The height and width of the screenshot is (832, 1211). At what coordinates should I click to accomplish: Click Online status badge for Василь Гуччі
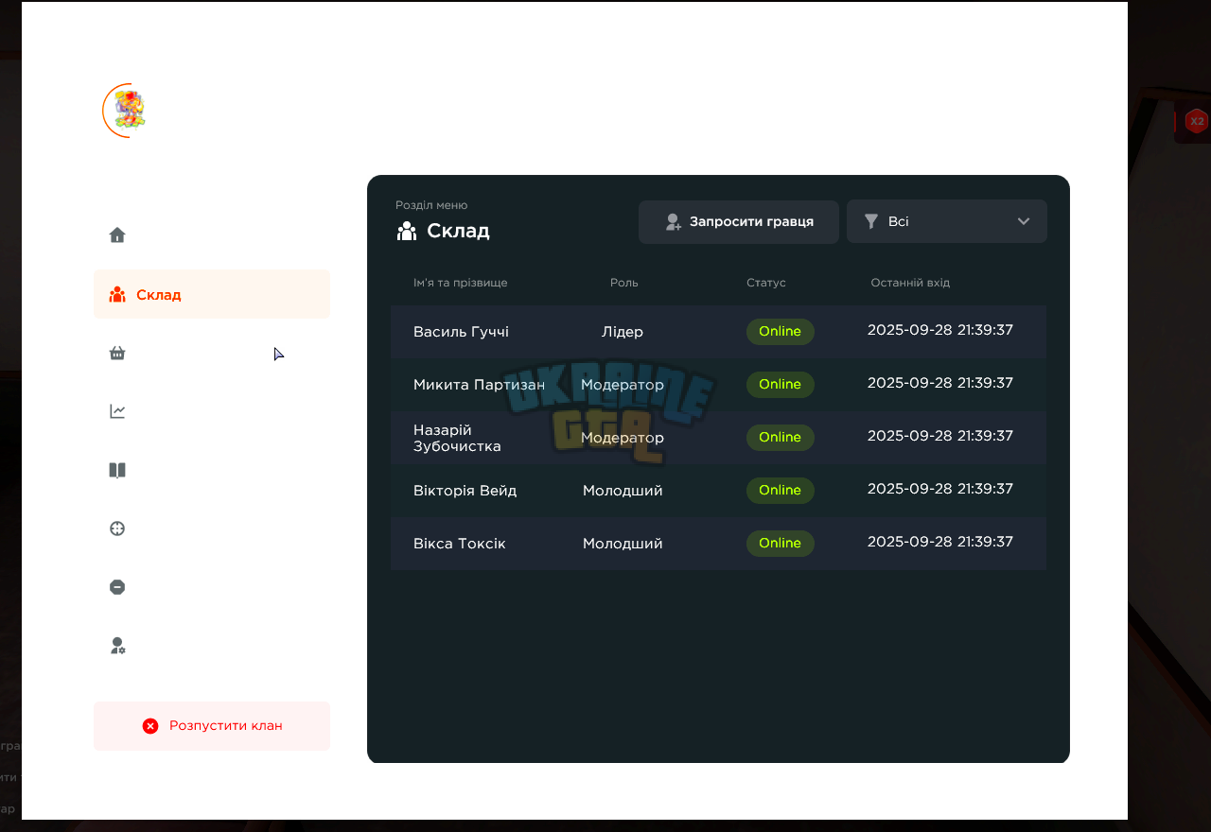pos(781,332)
